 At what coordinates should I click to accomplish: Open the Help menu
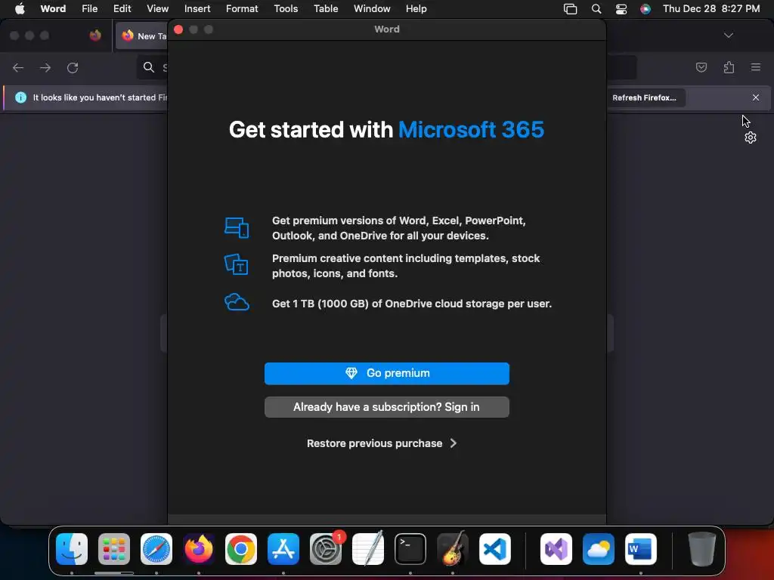(x=416, y=9)
